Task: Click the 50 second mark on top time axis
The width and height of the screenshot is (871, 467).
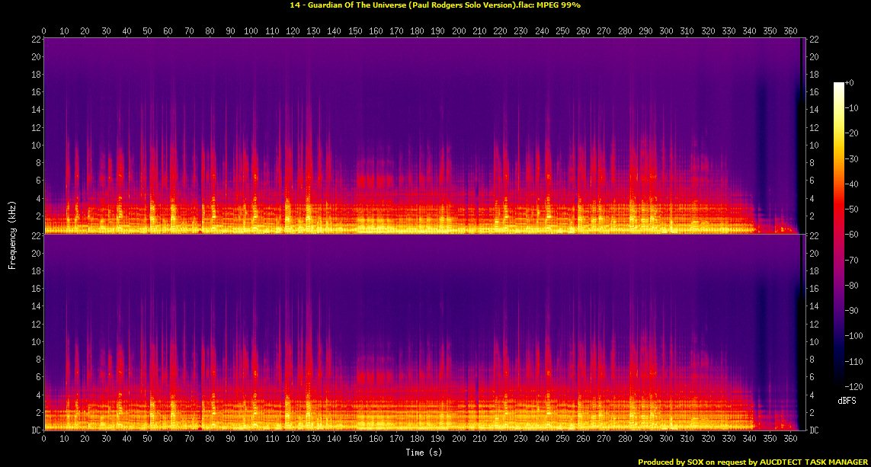Action: (147, 31)
